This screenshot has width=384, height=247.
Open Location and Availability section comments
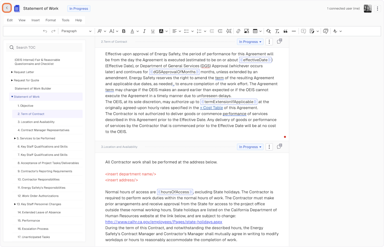click(279, 147)
